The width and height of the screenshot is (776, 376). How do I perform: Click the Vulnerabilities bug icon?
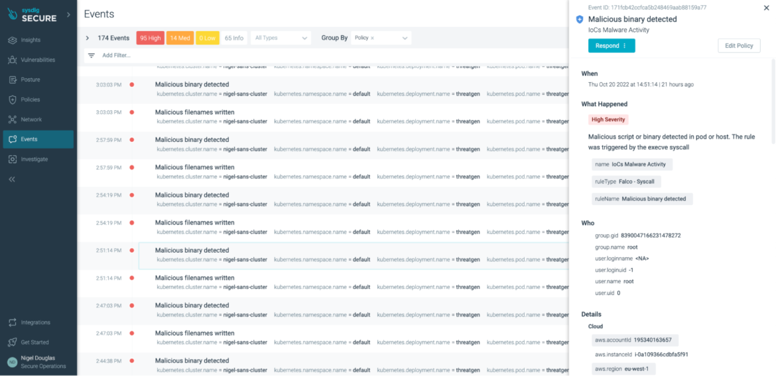[13, 60]
